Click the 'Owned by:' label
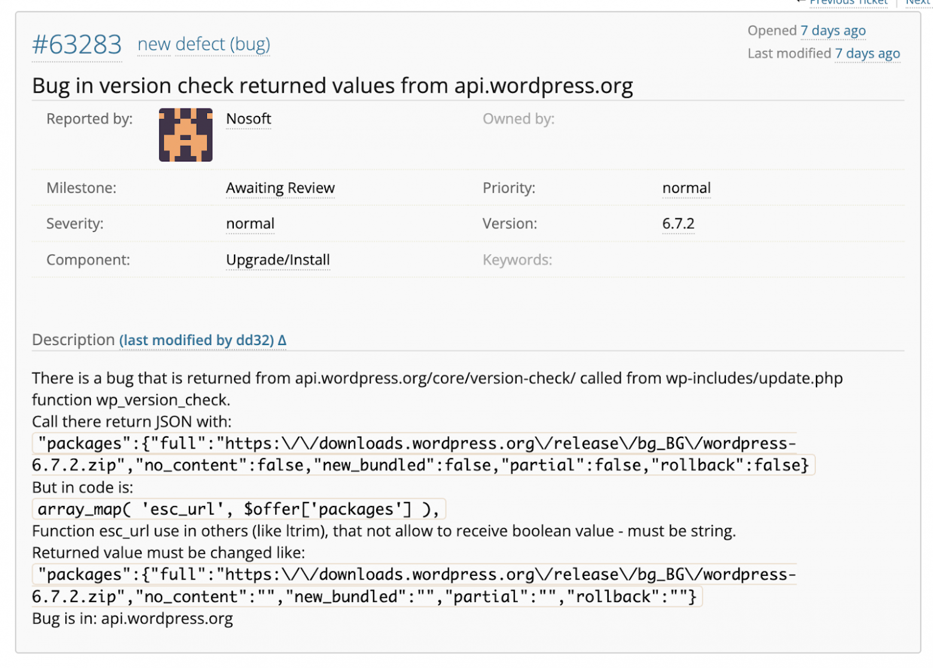Screen dimensions: 933x668 pos(519,119)
